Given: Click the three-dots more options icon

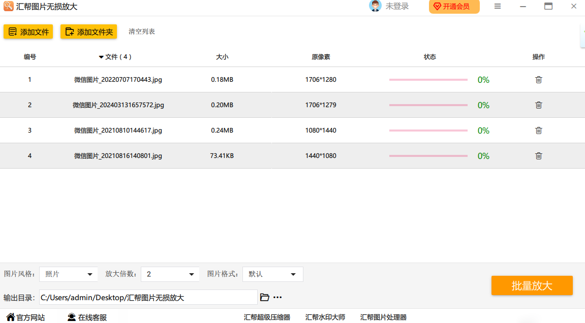Looking at the screenshot, I should [278, 297].
